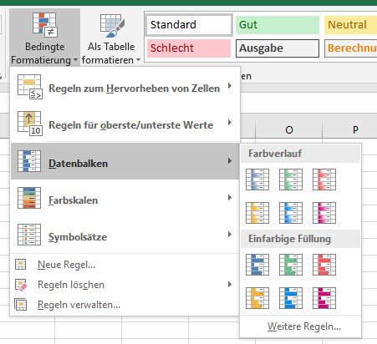Apply the blue gradient data bar
This screenshot has width=377, height=344.
tap(257, 180)
